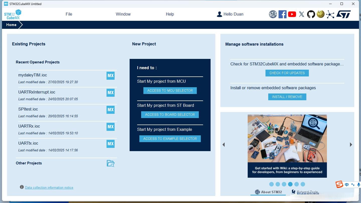
Task: Open the ST community network icon
Action: pos(330,14)
